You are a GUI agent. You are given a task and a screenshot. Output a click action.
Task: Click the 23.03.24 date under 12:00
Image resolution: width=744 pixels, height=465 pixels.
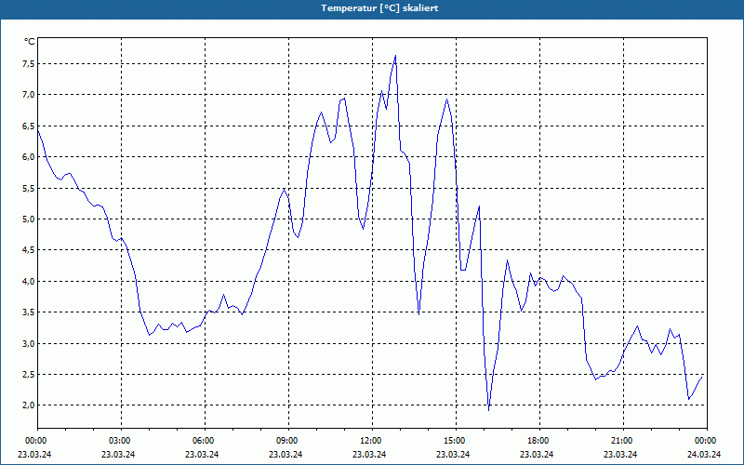369,454
